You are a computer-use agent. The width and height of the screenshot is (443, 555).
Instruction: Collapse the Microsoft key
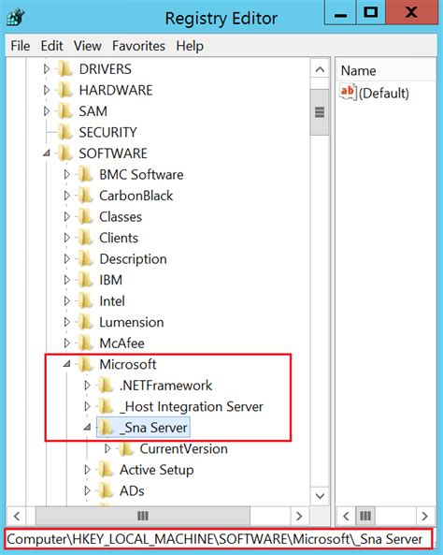(x=66, y=363)
